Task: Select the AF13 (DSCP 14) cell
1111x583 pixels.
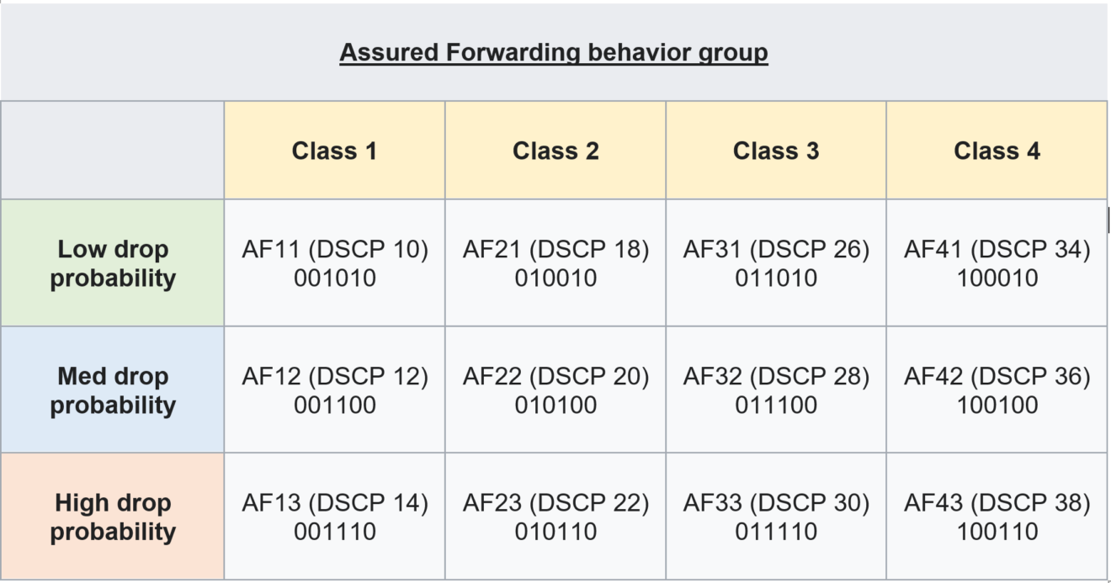Action: (334, 517)
